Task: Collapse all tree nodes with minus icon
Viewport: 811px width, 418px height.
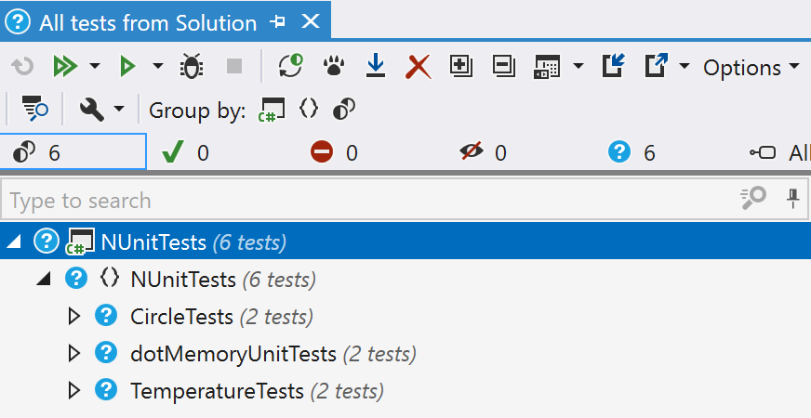Action: 503,67
